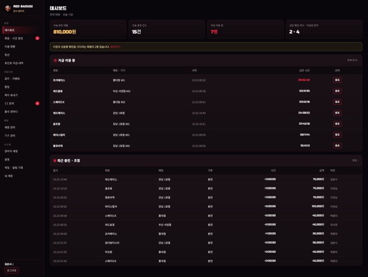End the session with 04:38:53 remaining
This screenshot has width=368, height=277.
tap(337, 113)
